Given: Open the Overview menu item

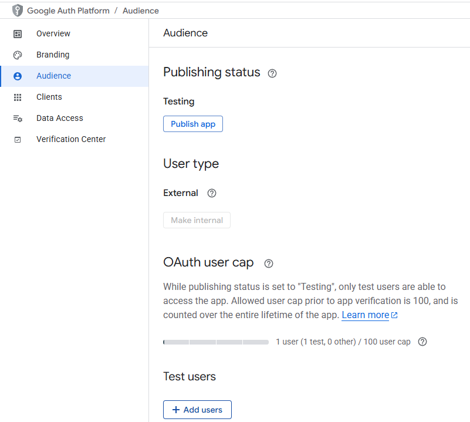Looking at the screenshot, I should pyautogui.click(x=75, y=33).
